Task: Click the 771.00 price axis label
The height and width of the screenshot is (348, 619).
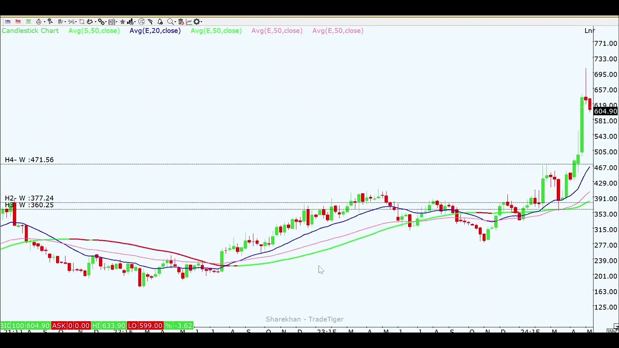Action: tap(606, 43)
